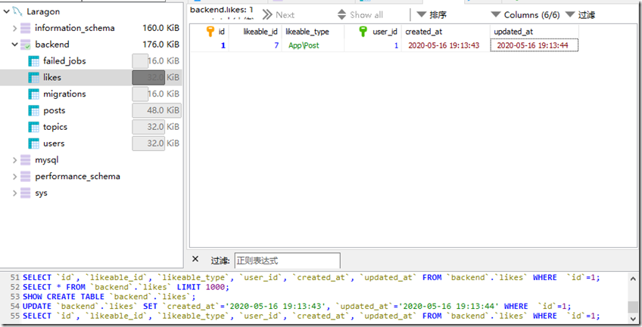The height and width of the screenshot is (327, 642).
Task: Click the backend database icon
Action: pos(26,45)
